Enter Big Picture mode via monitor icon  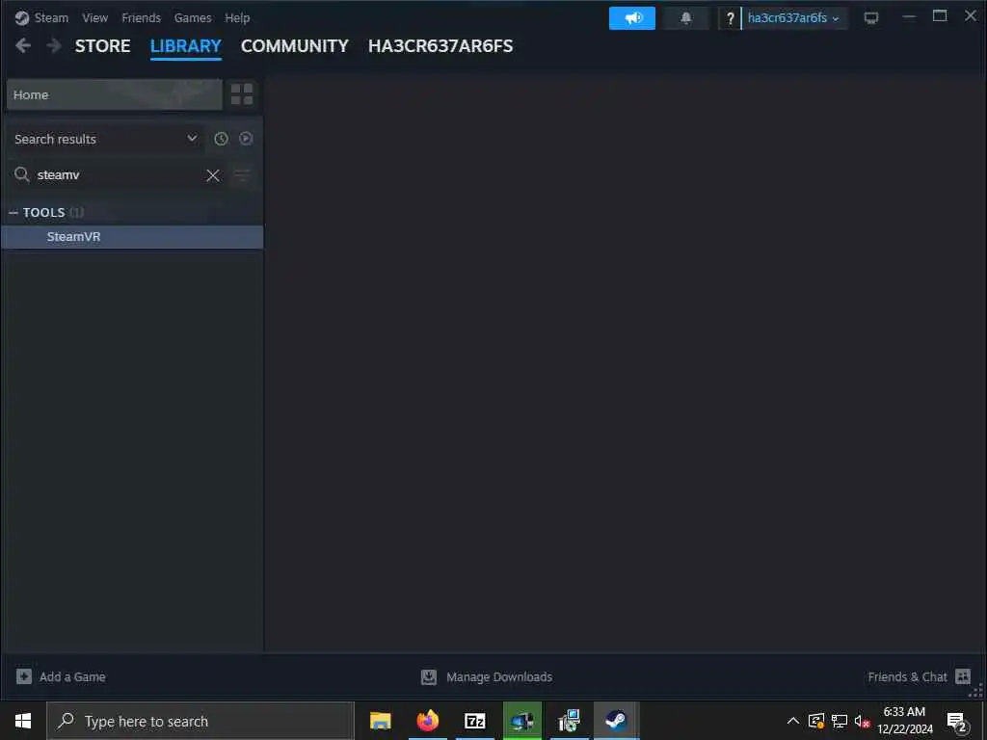pos(871,18)
